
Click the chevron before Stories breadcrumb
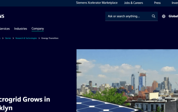[3, 38]
